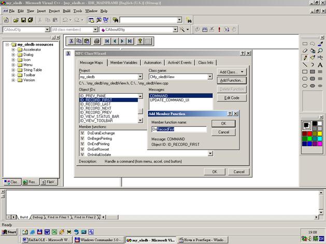Viewport: 326px width, 244px height.
Task: Switch to the ActiveX Events tab
Action: coord(180,63)
